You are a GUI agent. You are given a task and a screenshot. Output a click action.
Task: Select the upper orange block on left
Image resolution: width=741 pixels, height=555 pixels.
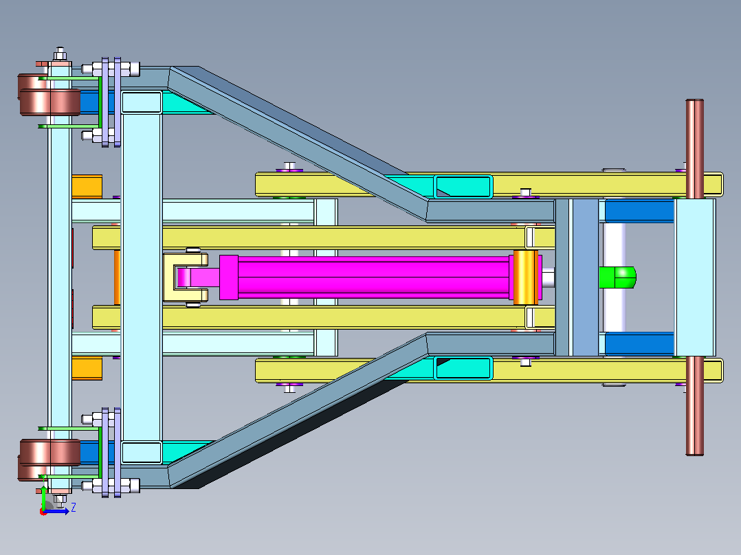pyautogui.click(x=87, y=187)
